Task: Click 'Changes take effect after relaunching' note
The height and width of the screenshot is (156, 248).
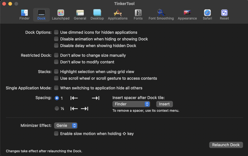Action: [44, 151]
